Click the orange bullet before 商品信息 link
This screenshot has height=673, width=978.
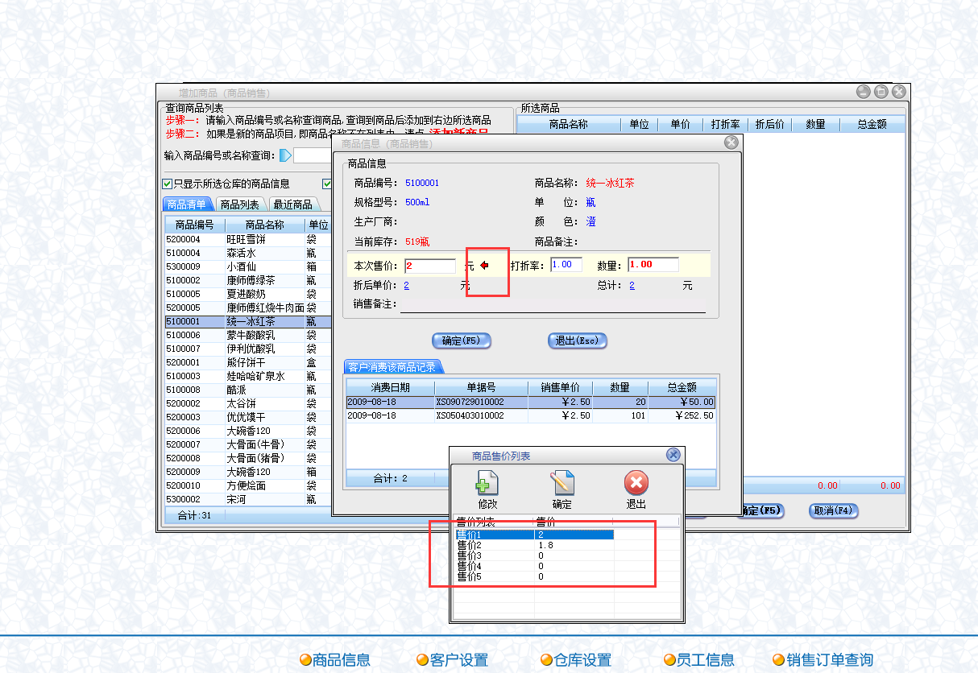click(x=305, y=660)
